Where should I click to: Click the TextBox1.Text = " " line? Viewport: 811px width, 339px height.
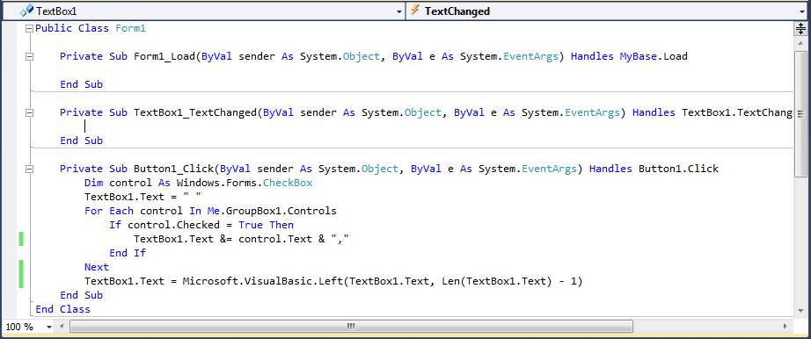[x=142, y=197]
